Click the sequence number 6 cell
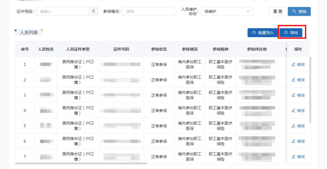 click(25, 141)
